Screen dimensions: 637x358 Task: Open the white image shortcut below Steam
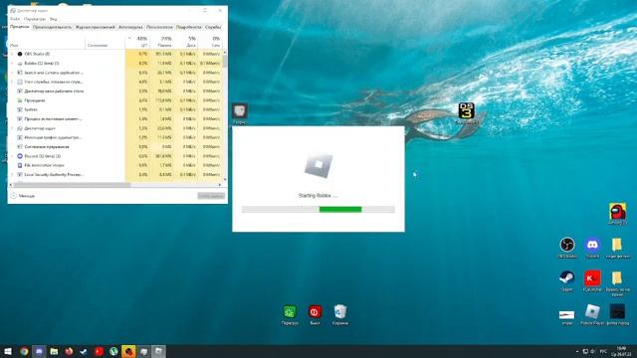[566, 314]
